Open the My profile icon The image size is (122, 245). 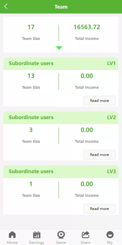(110, 235)
